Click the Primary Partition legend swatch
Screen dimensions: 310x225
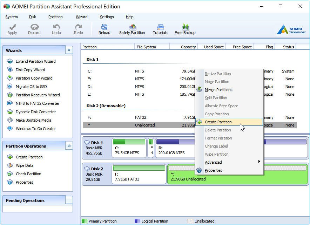click(85, 221)
